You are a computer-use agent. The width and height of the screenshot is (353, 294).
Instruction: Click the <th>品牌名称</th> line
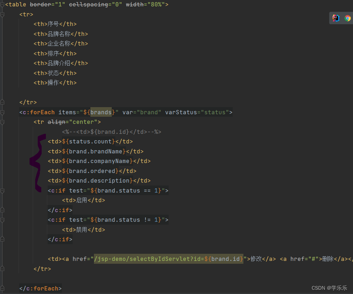pyautogui.click(x=60, y=34)
